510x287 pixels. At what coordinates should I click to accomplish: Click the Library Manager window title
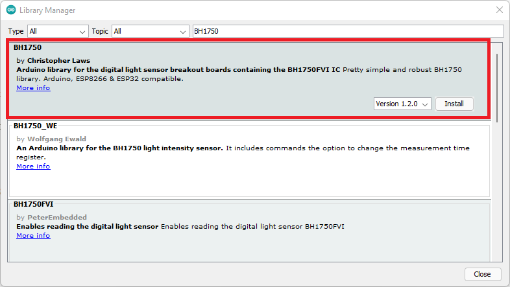tap(47, 10)
